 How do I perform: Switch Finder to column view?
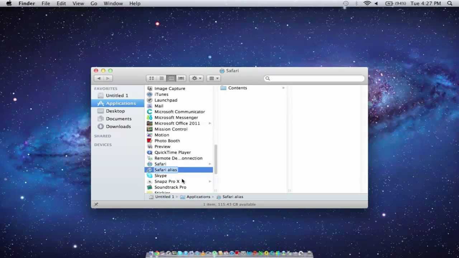tap(171, 78)
